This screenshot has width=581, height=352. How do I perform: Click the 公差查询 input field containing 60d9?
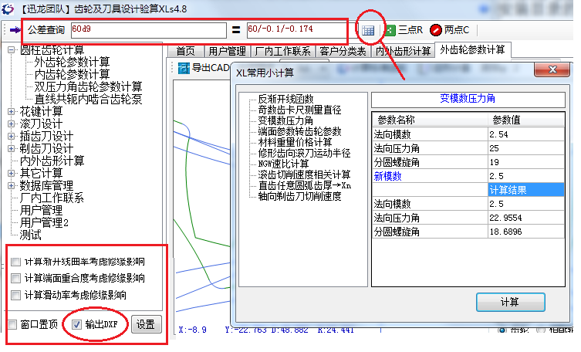coord(149,30)
